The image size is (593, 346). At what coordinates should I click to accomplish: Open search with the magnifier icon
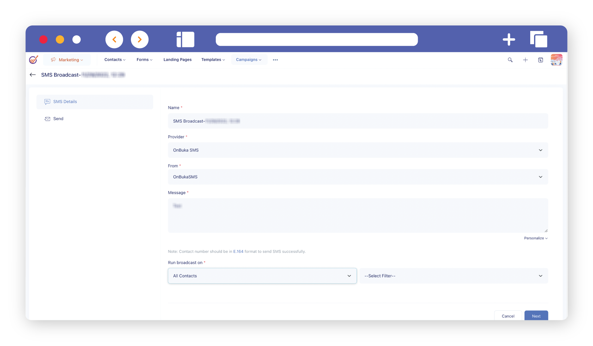(510, 60)
